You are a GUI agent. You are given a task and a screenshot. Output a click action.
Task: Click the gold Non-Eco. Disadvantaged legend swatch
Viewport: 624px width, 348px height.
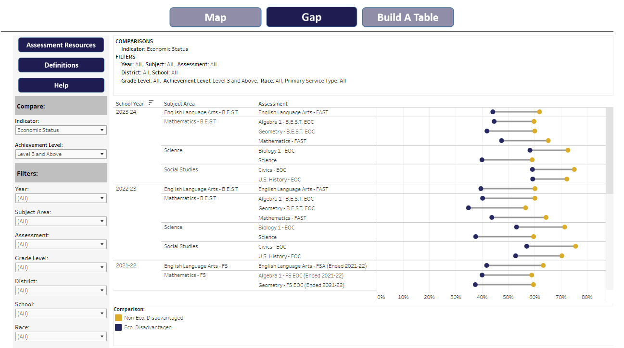point(118,318)
